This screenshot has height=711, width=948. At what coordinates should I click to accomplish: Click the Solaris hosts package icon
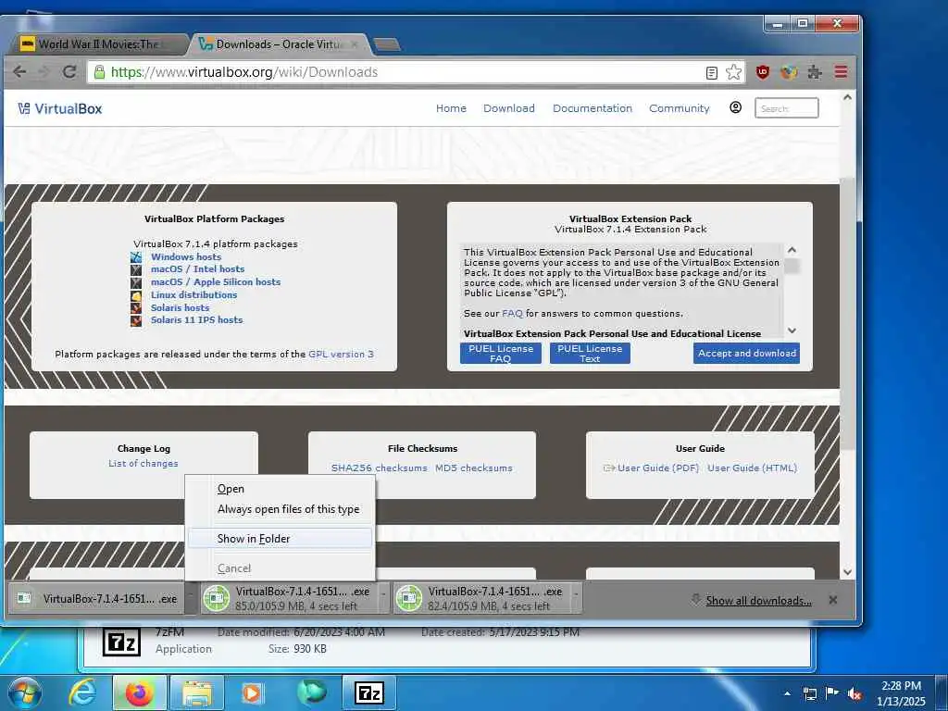pos(136,307)
